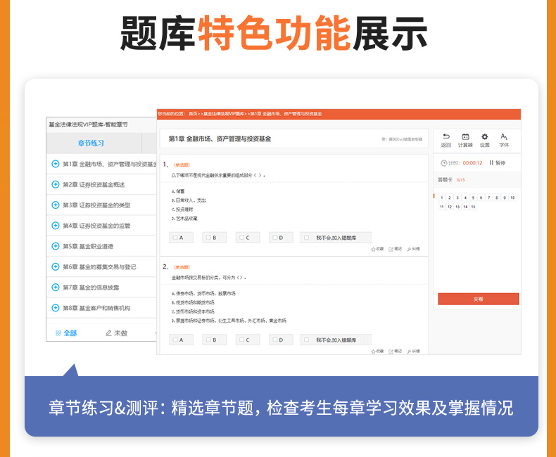Screen dimensions: 556x457
Task: Click 基金法律法规VIP题库 breadcrumb link
Action: tap(224, 114)
